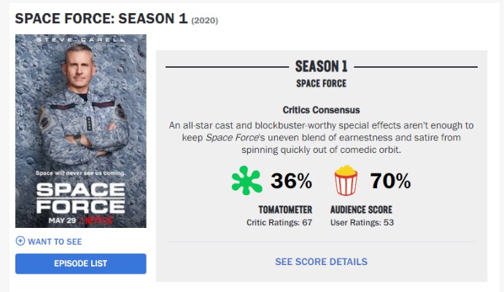Click the Netflix logo on the poster
This screenshot has height=292, width=504.
[99, 221]
